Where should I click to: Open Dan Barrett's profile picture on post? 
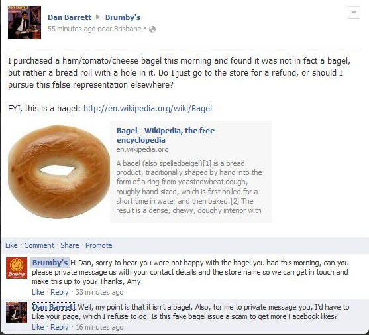[25, 23]
